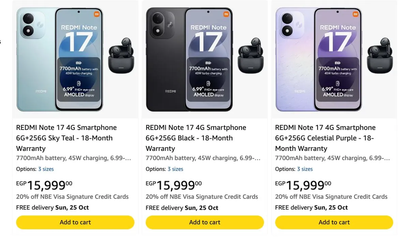
Task: Click the orange Mi logo on the Sky Teal phone image
Action: point(97,14)
